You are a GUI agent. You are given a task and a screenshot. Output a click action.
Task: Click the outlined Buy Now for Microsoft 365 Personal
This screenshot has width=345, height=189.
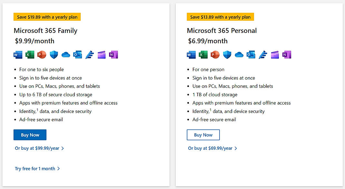(x=203, y=135)
